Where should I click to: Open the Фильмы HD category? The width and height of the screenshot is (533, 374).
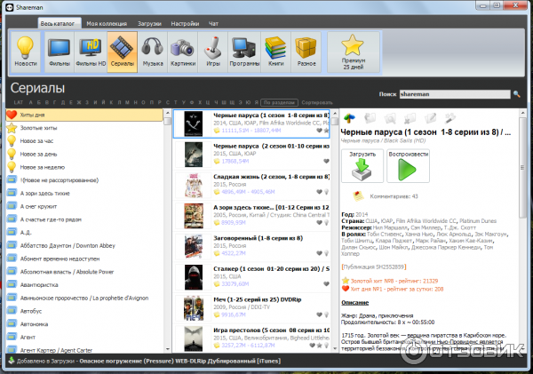click(x=90, y=55)
